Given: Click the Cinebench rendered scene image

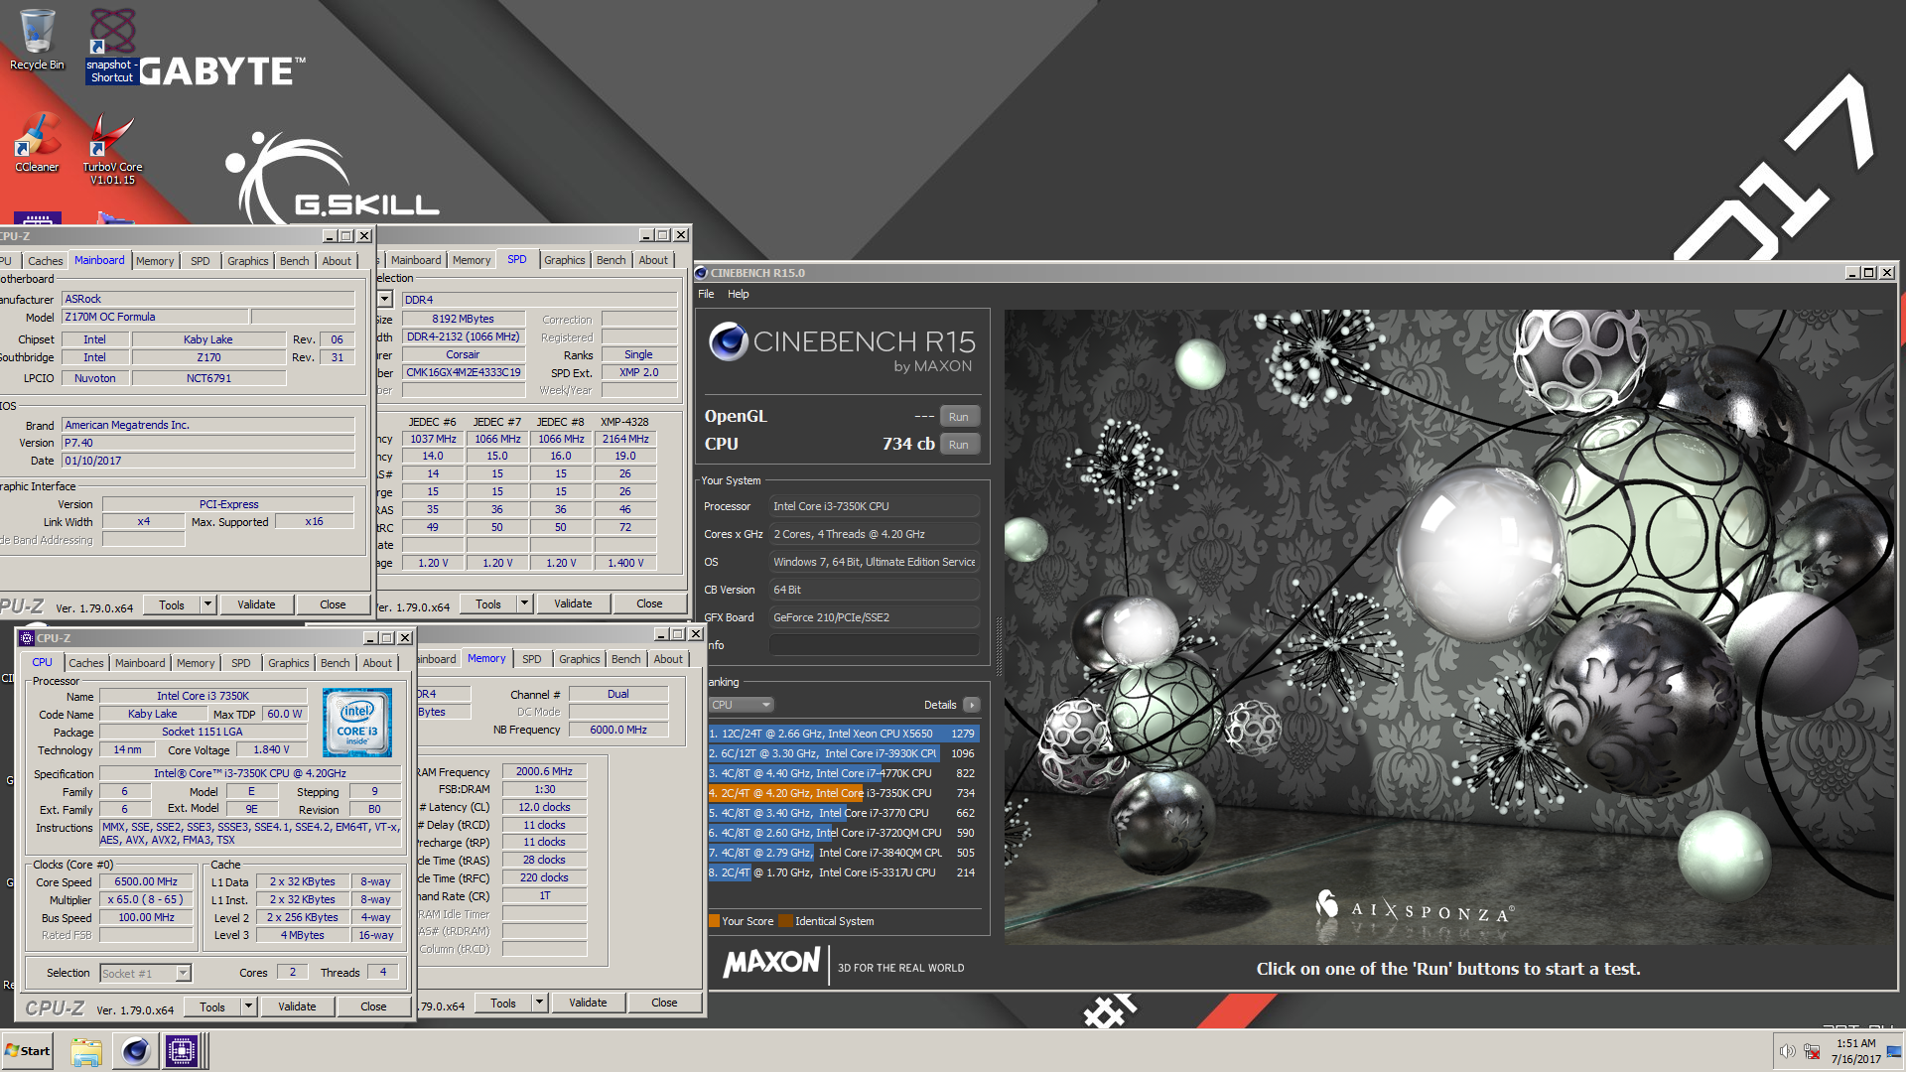Looking at the screenshot, I should point(1448,626).
